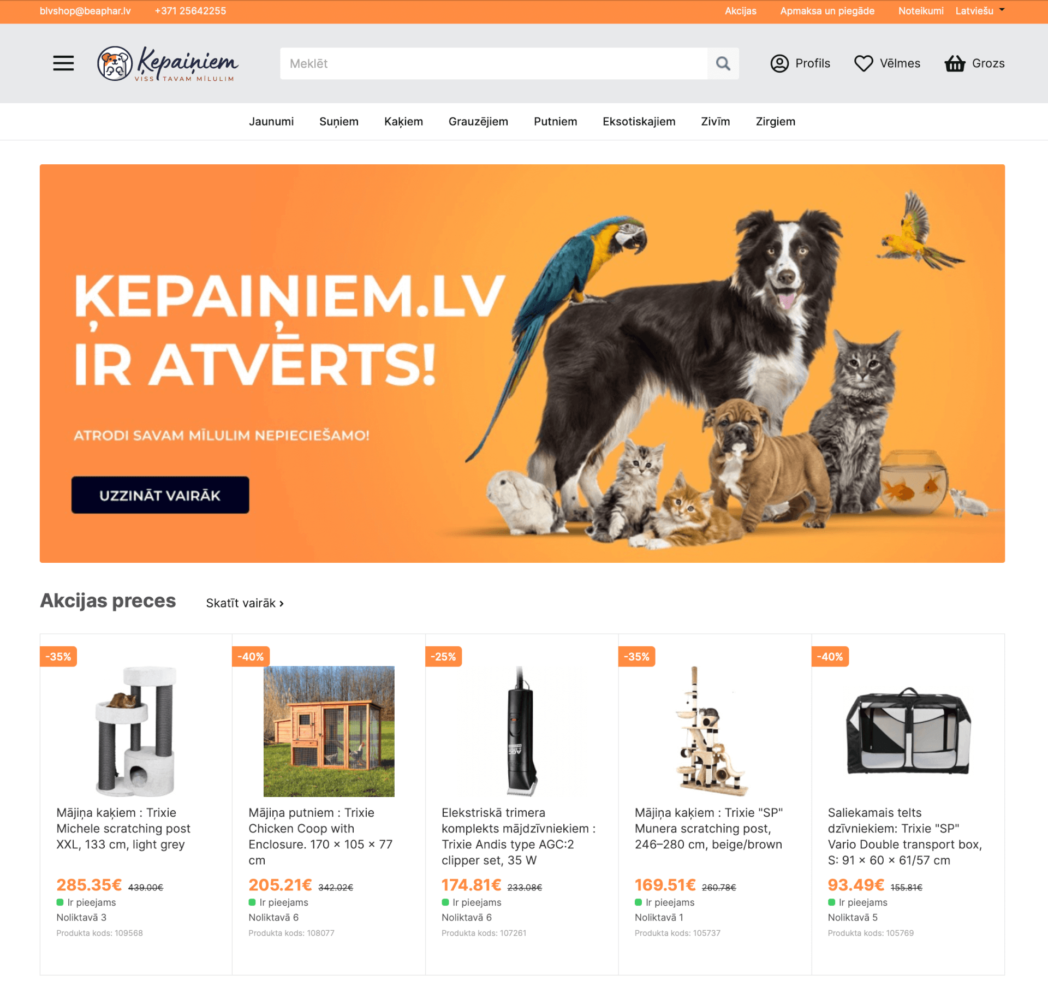
Task: Open the Chicken Coop product thumbnail
Action: [329, 731]
